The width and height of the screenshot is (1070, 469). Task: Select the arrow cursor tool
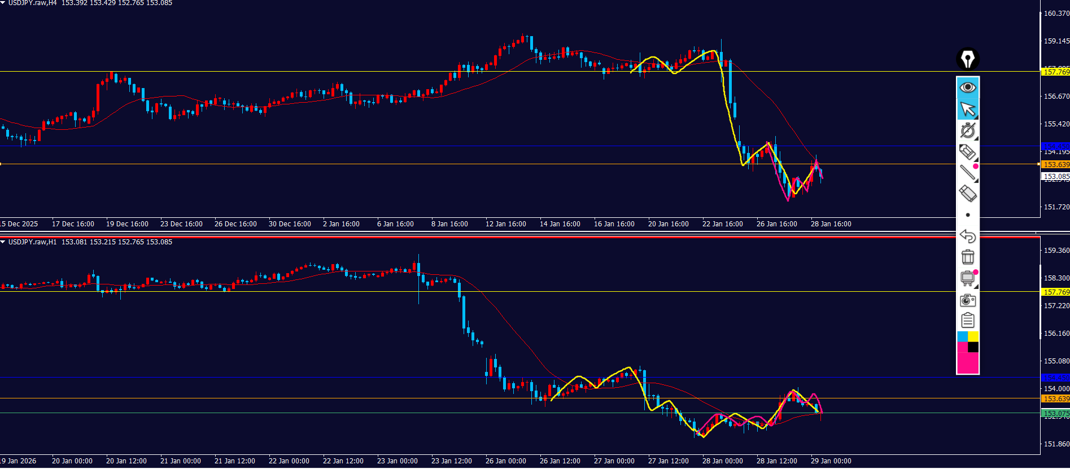click(967, 109)
